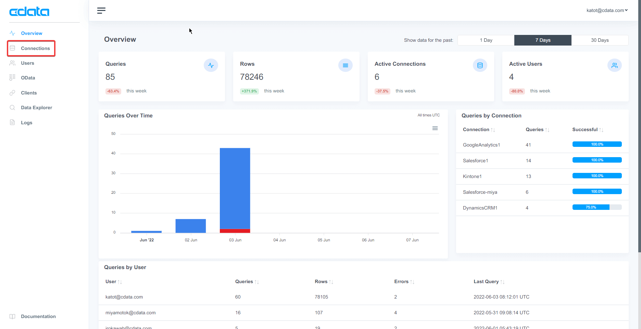This screenshot has width=641, height=329.
Task: Click the tall blue 03 Jun bar
Action: coord(235,188)
